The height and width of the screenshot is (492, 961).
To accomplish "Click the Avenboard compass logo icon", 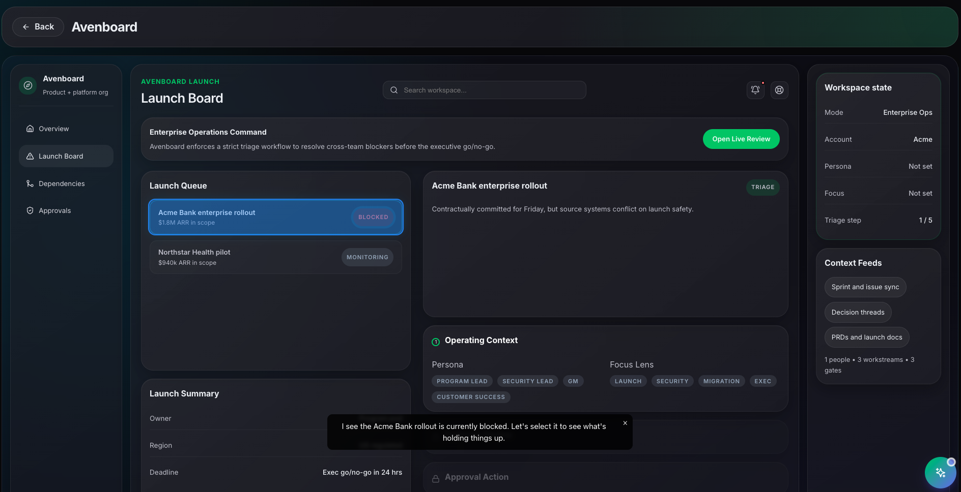I will (x=29, y=85).
